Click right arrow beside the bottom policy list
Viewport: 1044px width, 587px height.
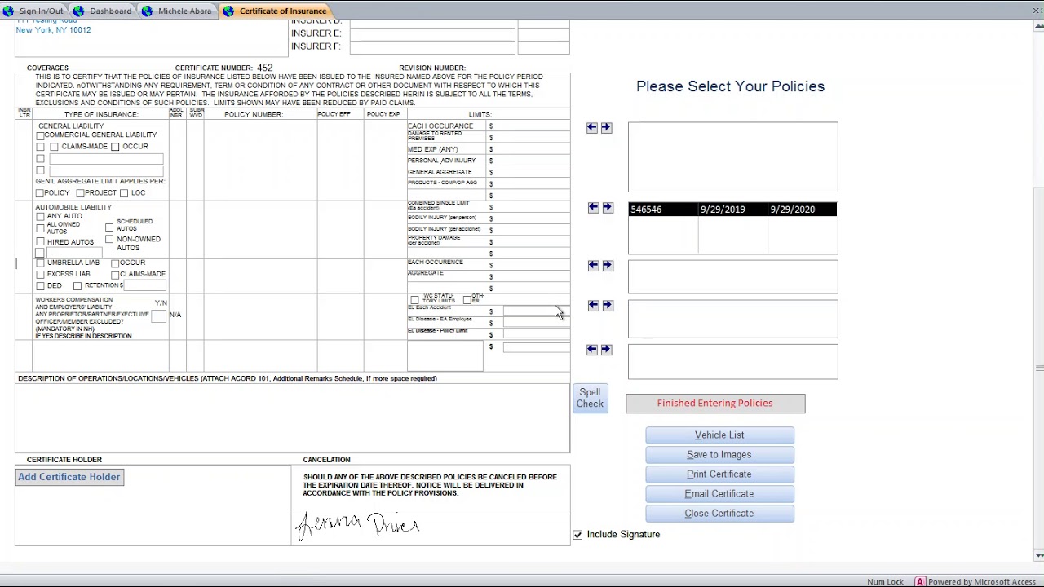[x=606, y=349]
